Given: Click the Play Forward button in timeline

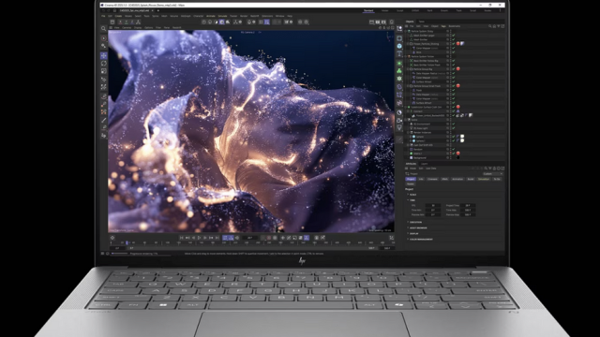Looking at the screenshot, I should coord(200,238).
